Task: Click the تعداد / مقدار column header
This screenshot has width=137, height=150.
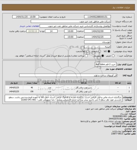Action: 32,83
